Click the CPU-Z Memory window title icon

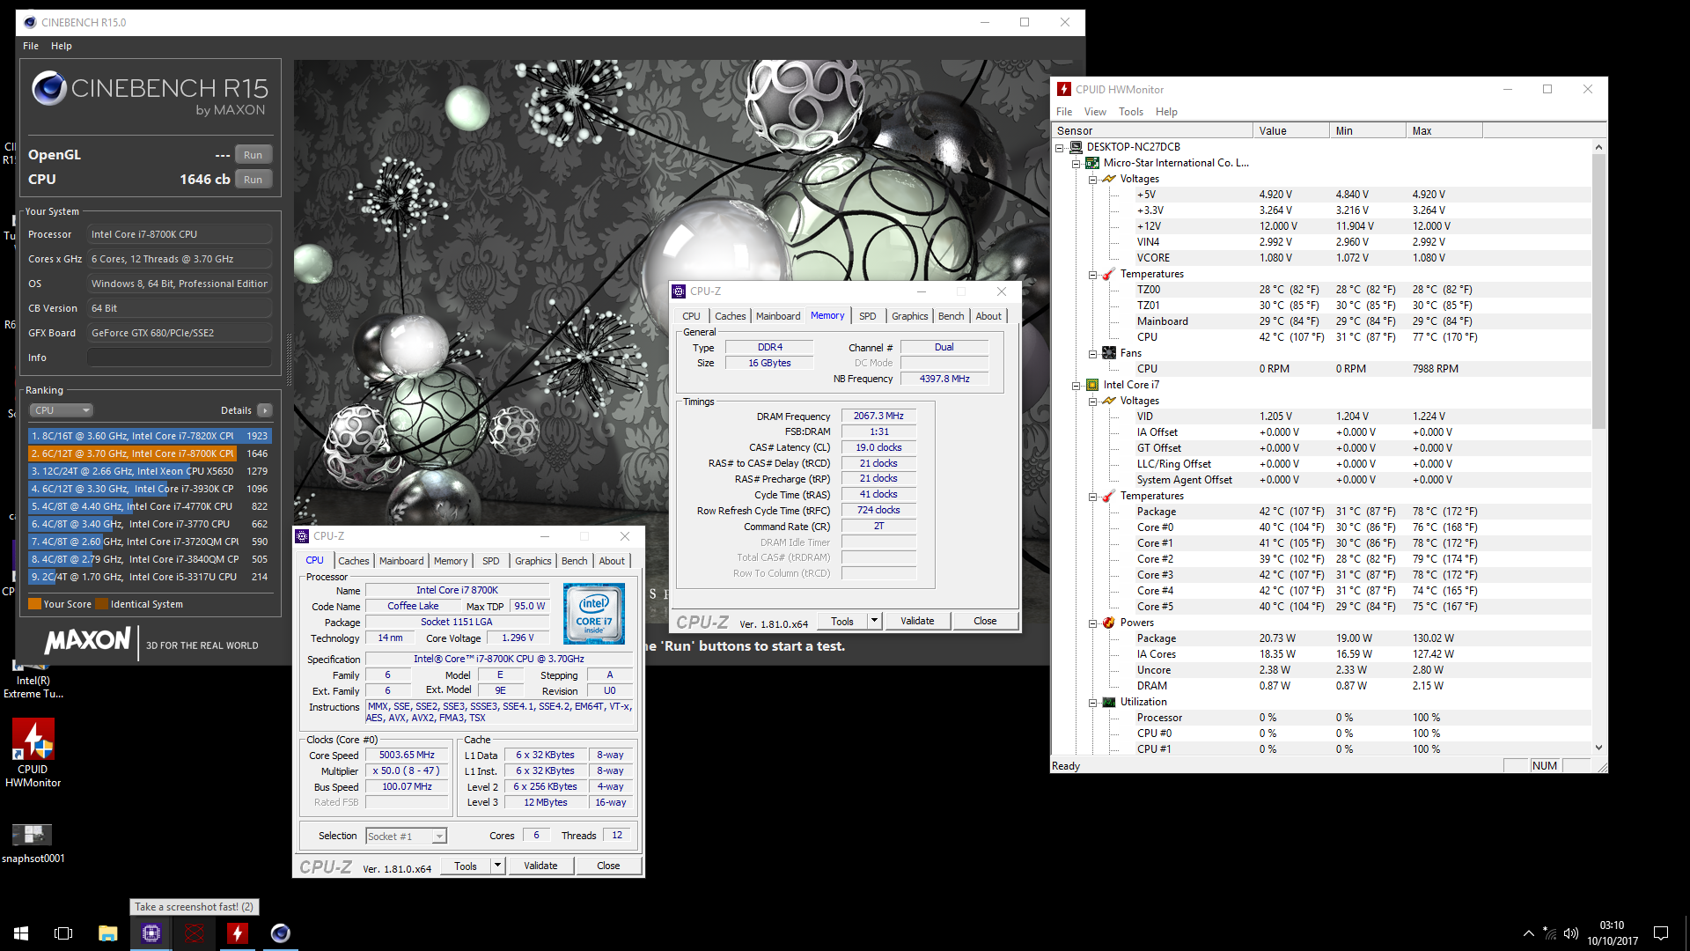679,291
